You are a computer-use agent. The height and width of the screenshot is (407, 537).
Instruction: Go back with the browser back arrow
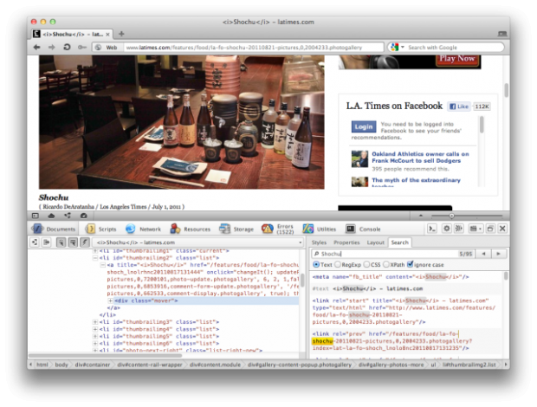(x=36, y=48)
